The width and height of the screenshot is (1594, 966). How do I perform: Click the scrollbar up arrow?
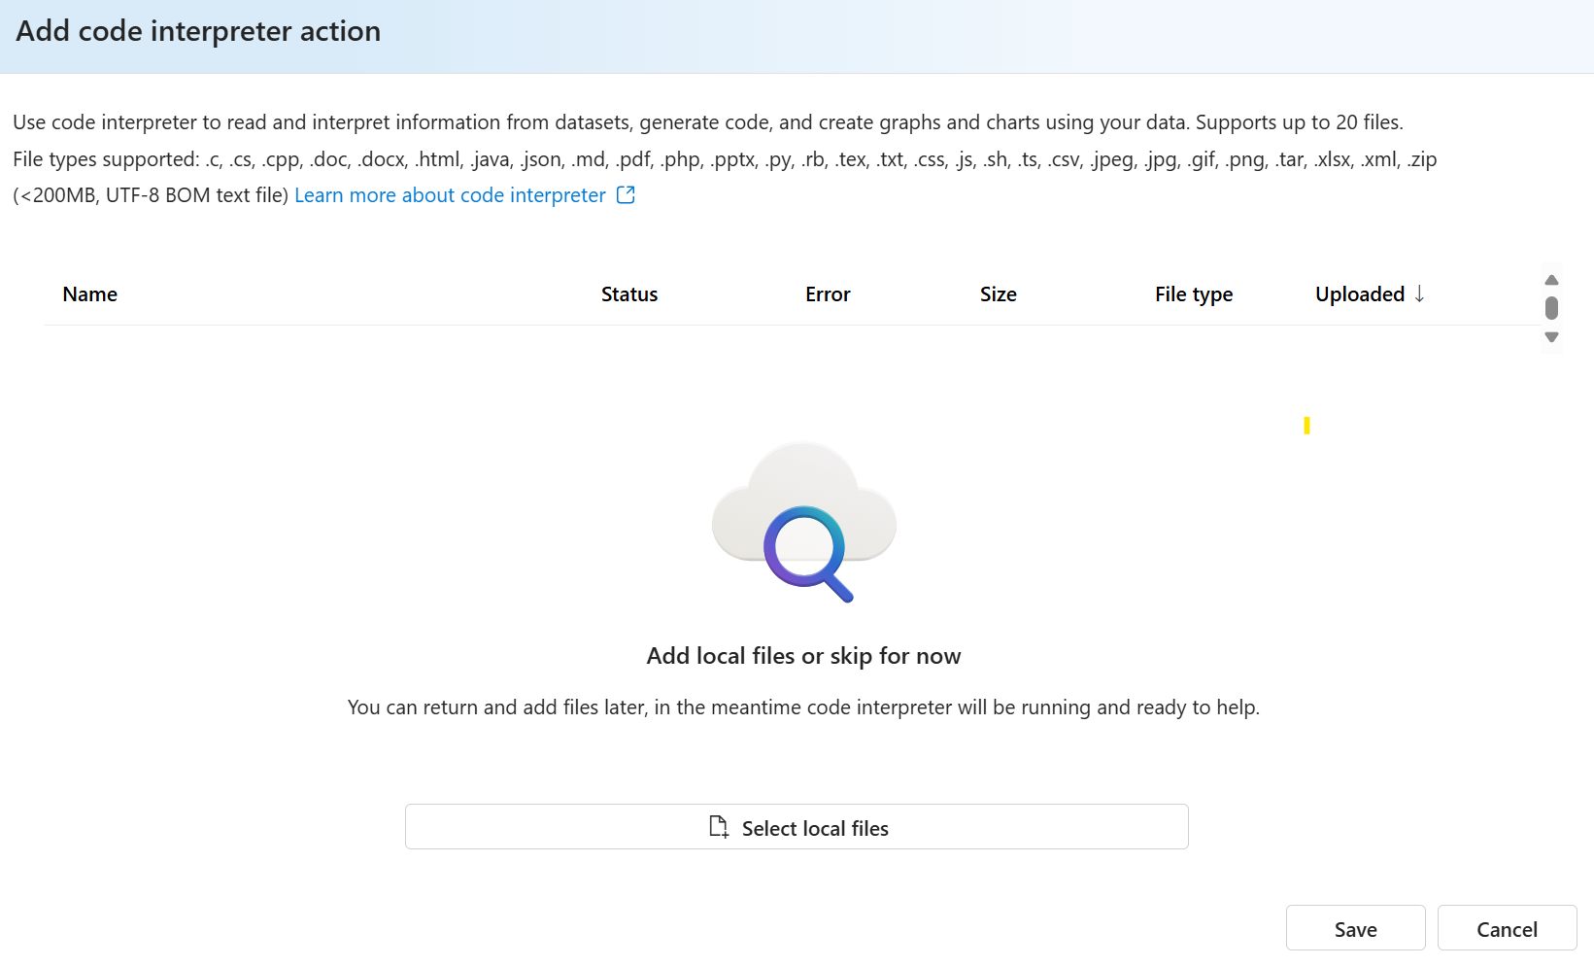click(x=1551, y=280)
